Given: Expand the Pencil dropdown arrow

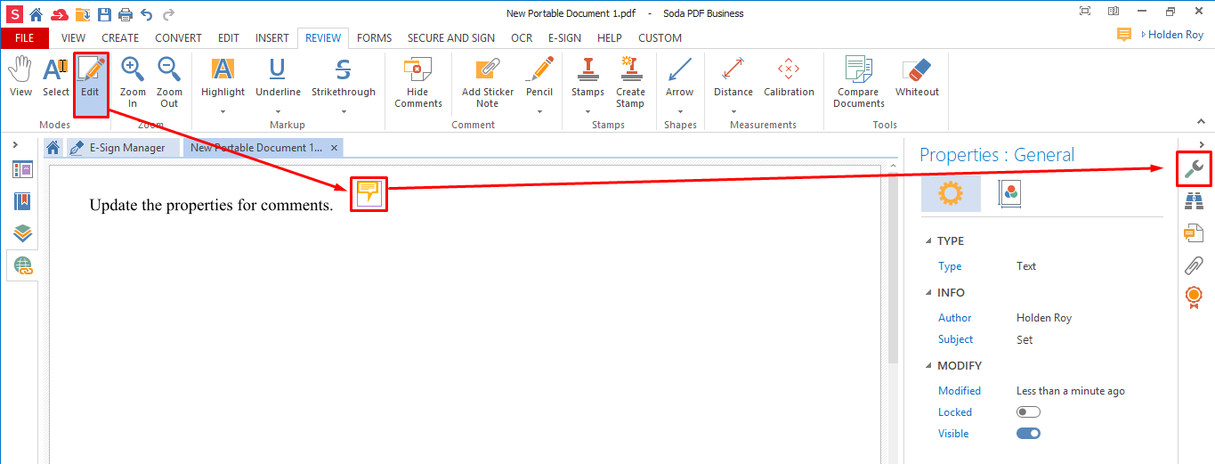Looking at the screenshot, I should (x=539, y=112).
